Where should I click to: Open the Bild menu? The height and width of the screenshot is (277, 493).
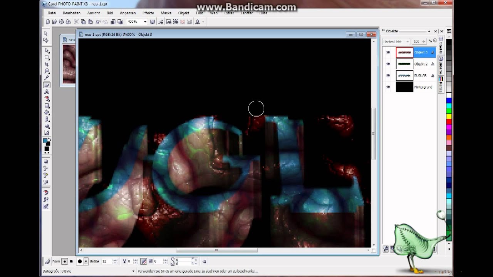coord(110,13)
